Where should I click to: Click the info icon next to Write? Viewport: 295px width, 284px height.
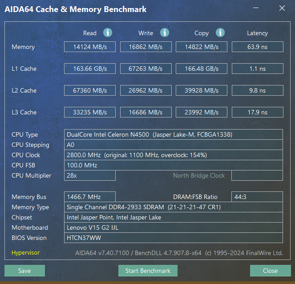click(165, 33)
